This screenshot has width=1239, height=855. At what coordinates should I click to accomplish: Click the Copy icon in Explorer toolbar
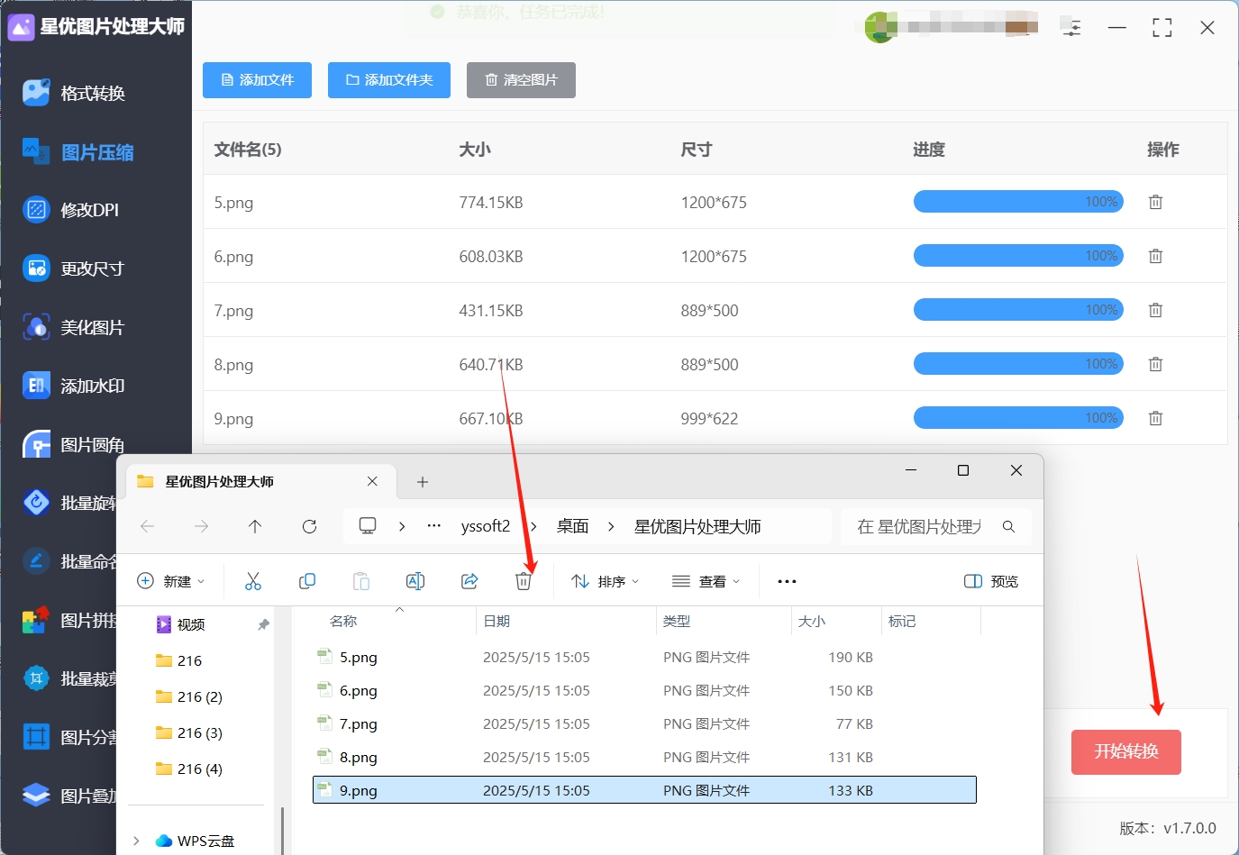[307, 581]
